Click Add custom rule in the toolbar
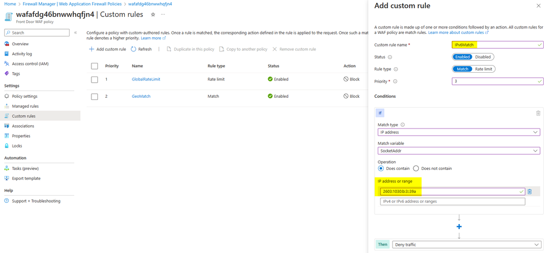547x253 pixels. pos(107,49)
